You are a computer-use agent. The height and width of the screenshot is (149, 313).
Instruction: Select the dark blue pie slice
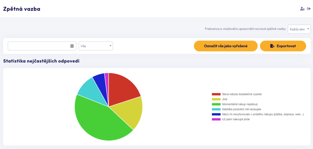tap(100, 81)
